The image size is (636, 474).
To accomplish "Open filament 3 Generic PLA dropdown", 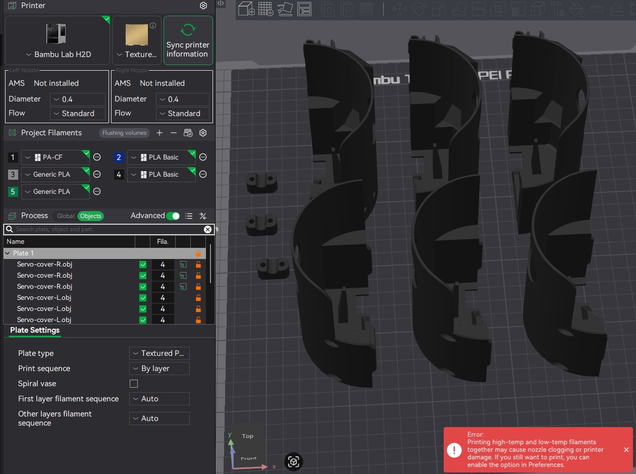I will 56,175.
